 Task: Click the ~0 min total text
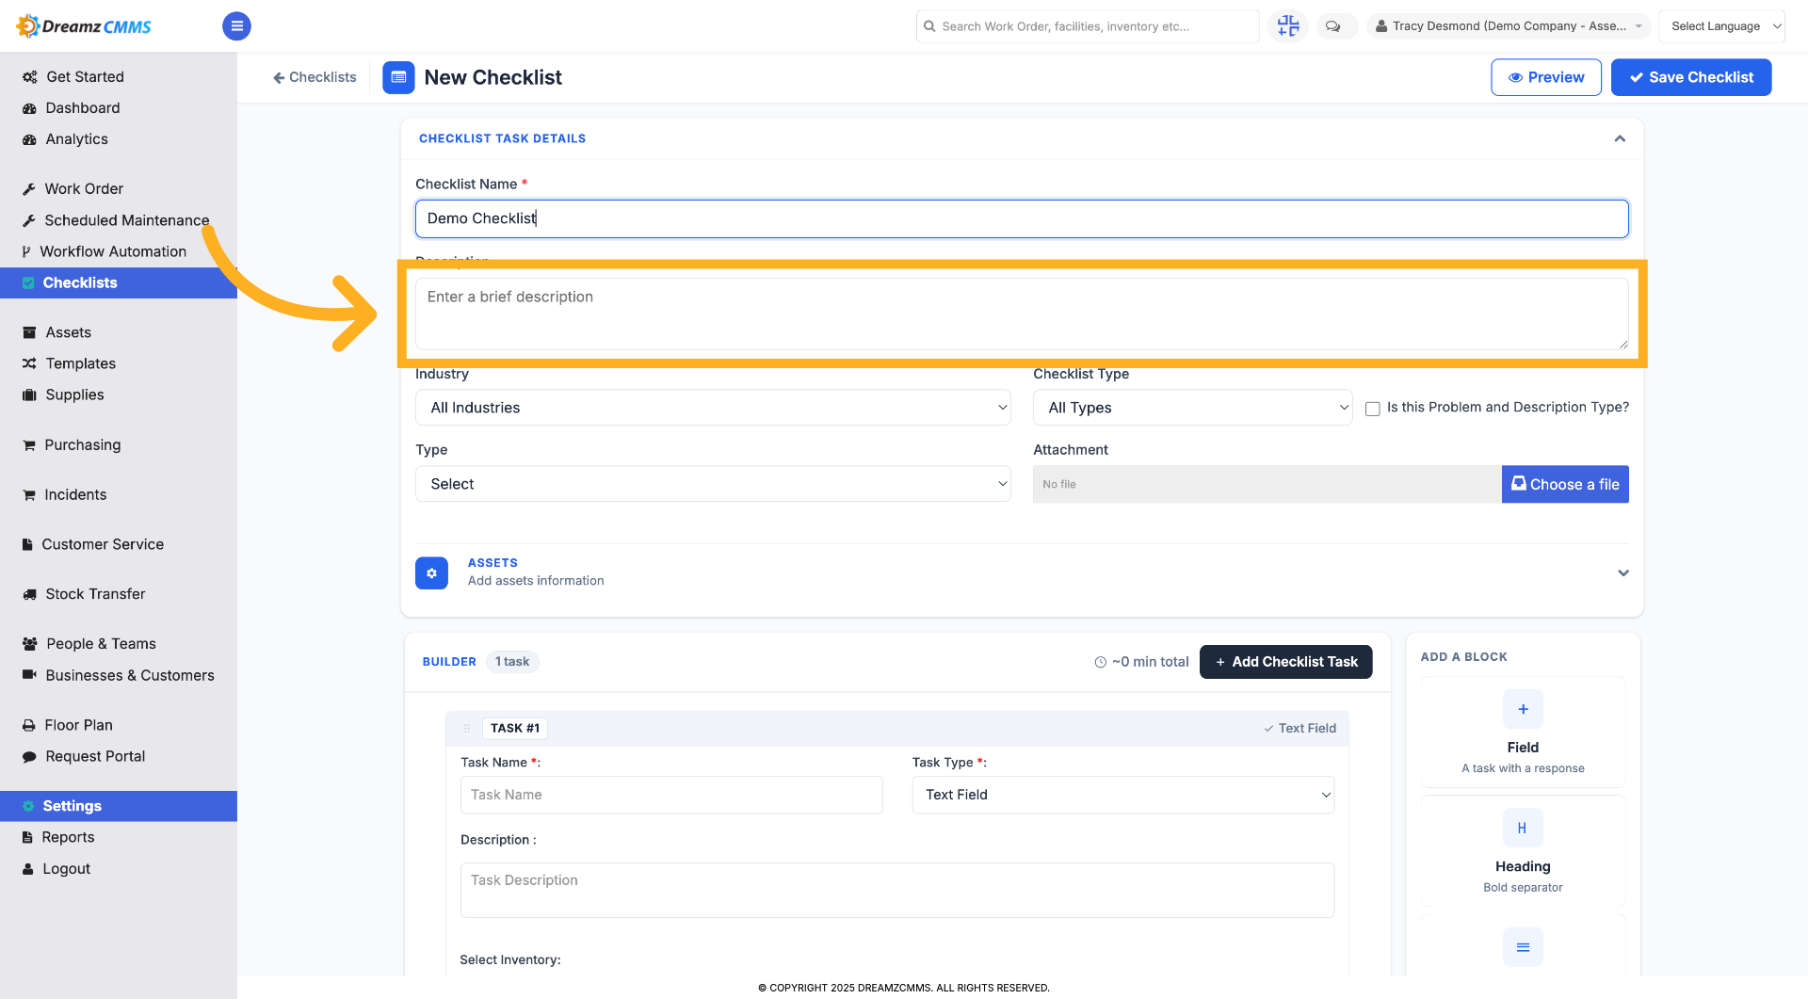(1141, 662)
